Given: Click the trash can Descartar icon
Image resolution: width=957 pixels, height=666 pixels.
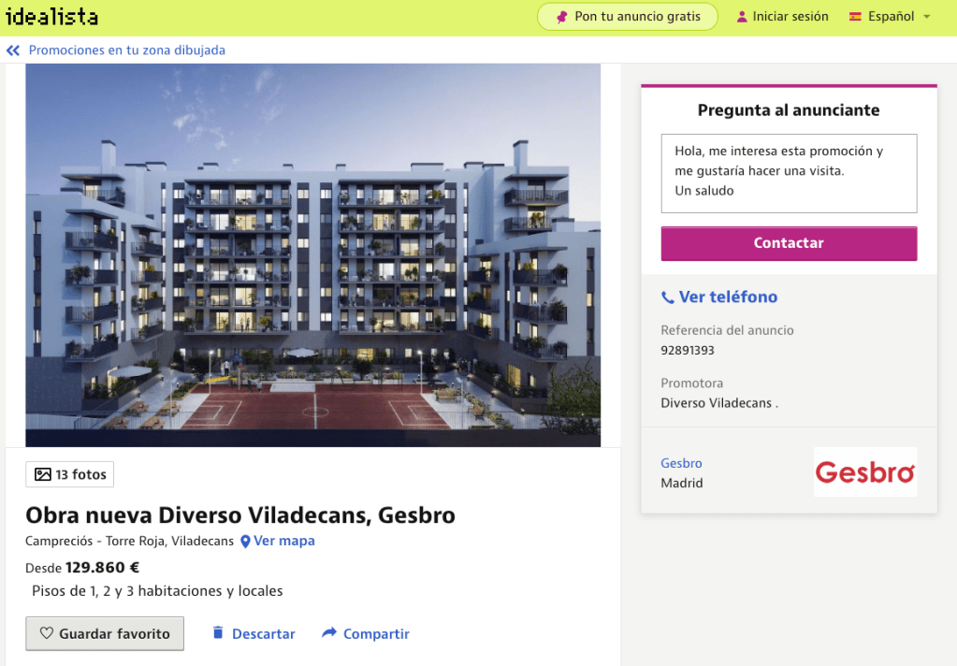Looking at the screenshot, I should click(x=218, y=632).
